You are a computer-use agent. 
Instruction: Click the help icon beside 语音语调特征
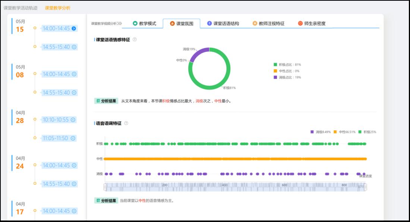click(126, 123)
